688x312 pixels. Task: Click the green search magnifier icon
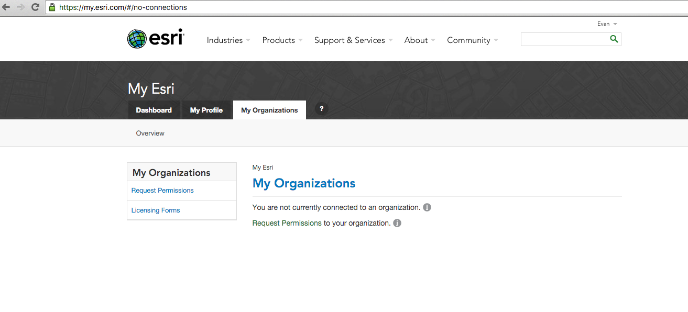coord(614,39)
